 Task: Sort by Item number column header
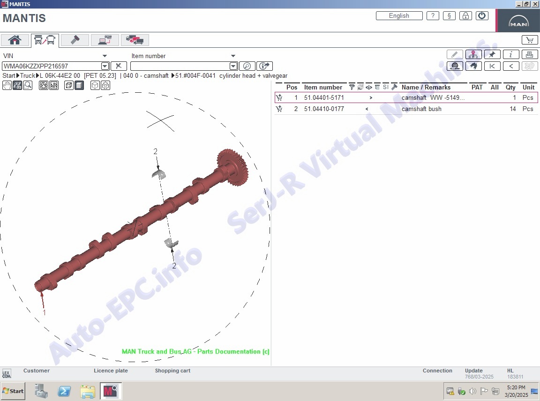coord(323,88)
